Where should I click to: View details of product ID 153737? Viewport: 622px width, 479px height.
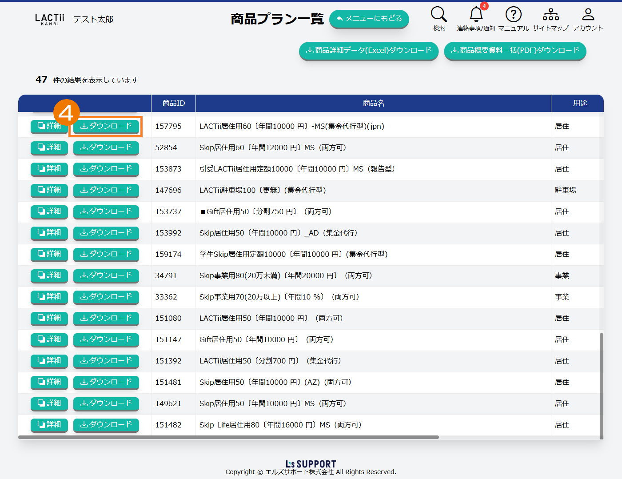49,212
